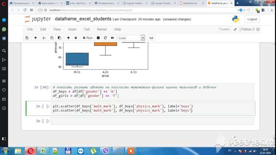Open Viber from the taskbar

(106, 151)
